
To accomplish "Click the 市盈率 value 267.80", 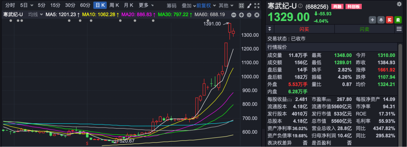I will 344,99.
